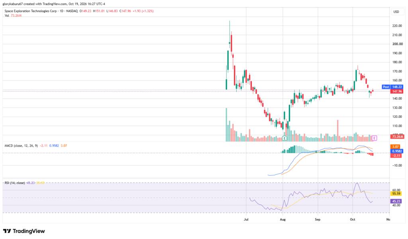
Task: Click the low value "L146.83"
Action: 112,11
